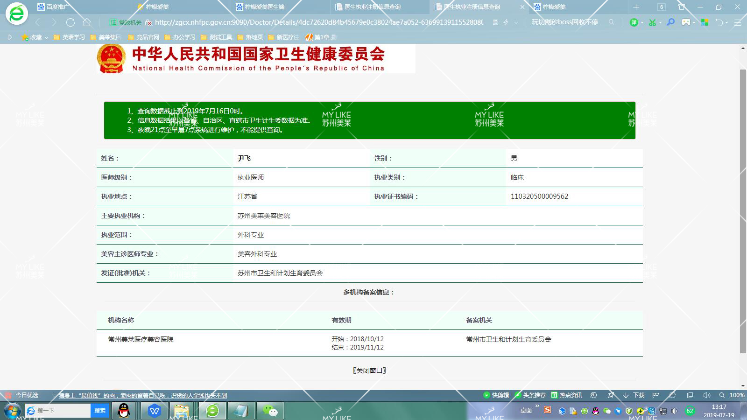Click the scissors screenshot tool icon
The width and height of the screenshot is (747, 420).
(x=652, y=22)
